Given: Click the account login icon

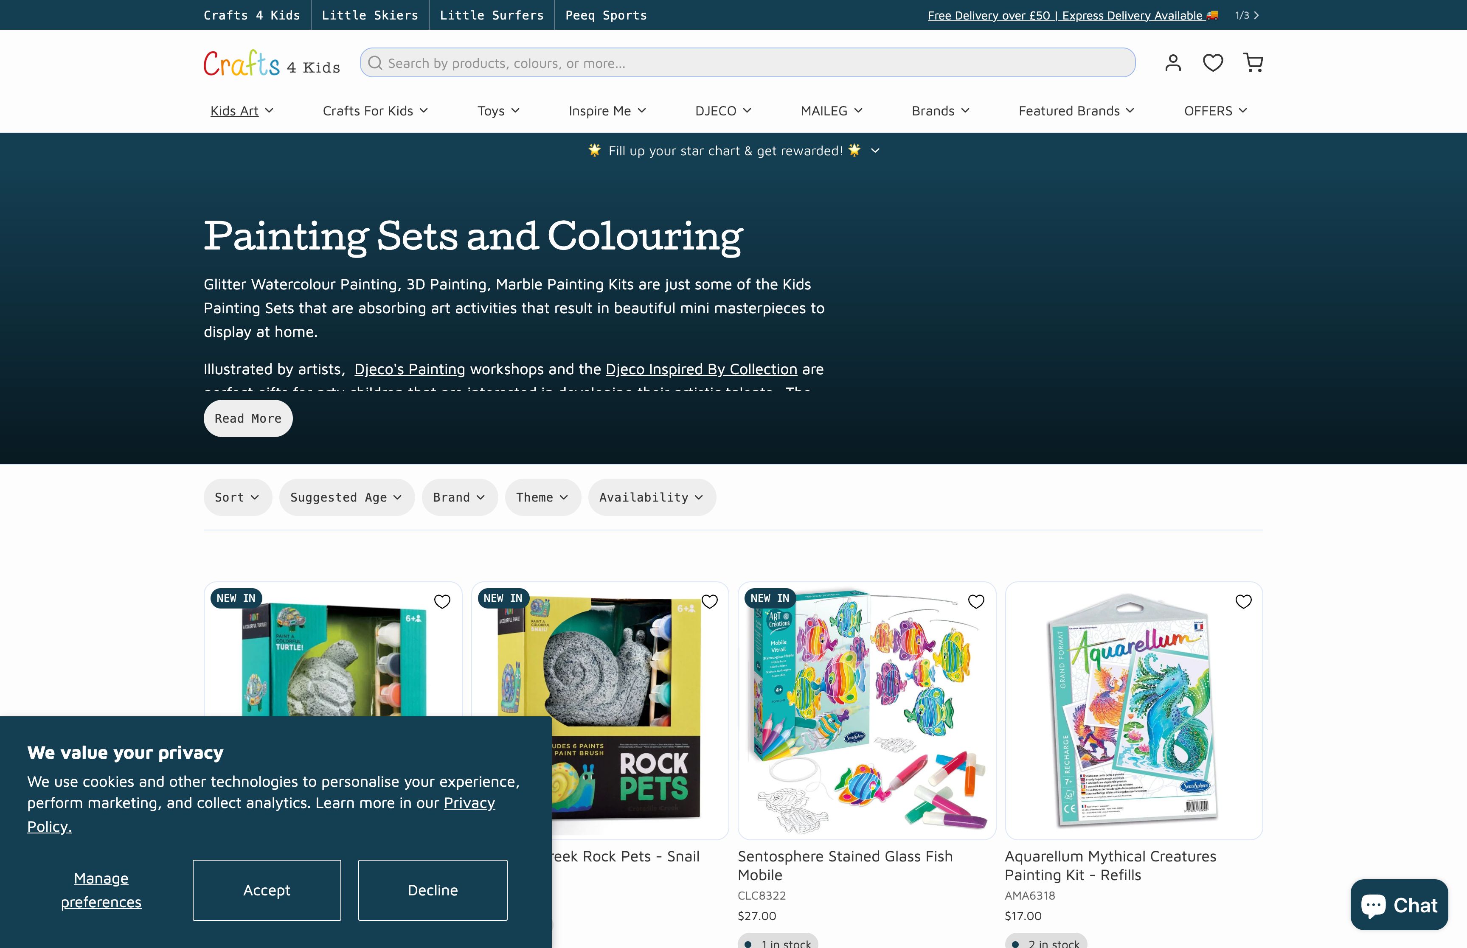Looking at the screenshot, I should click(1173, 62).
